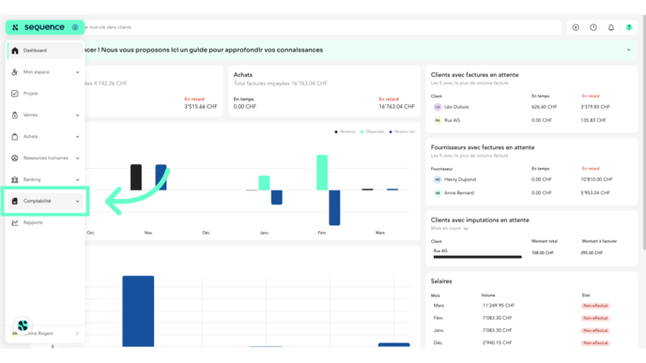Open Rapports menu item
This screenshot has width=646, height=363.
click(45, 222)
